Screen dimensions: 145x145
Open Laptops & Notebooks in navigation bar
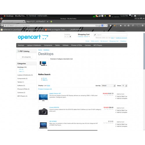pos(34,45)
